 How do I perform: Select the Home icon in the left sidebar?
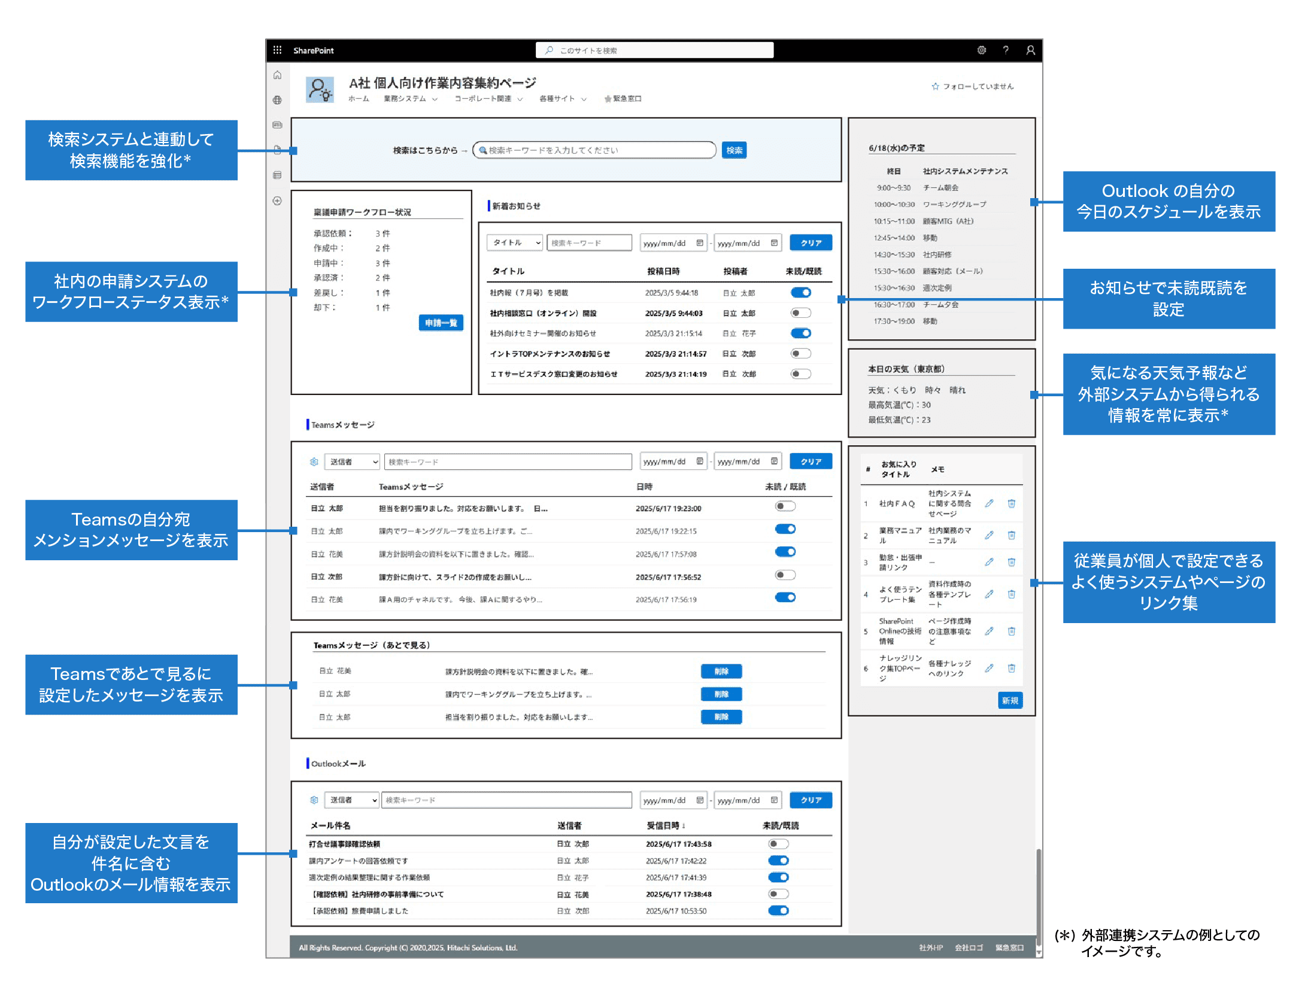coord(277,75)
